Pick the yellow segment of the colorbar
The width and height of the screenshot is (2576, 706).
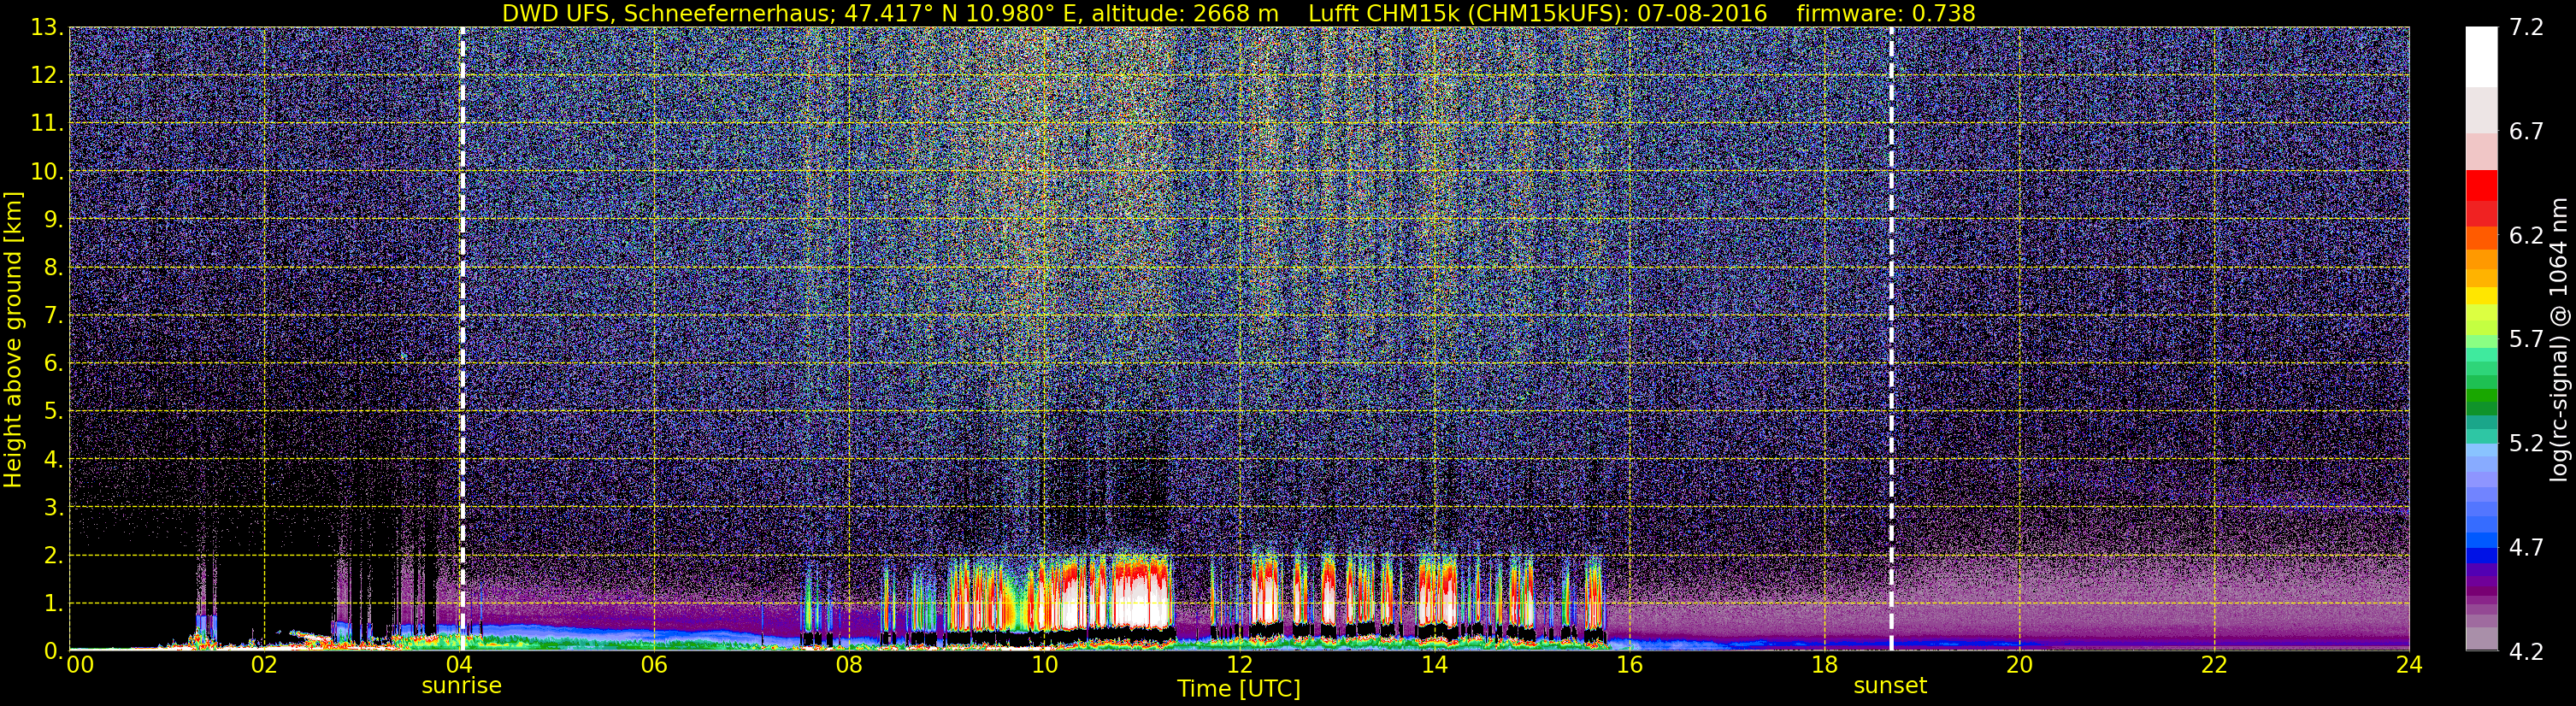click(x=2481, y=297)
